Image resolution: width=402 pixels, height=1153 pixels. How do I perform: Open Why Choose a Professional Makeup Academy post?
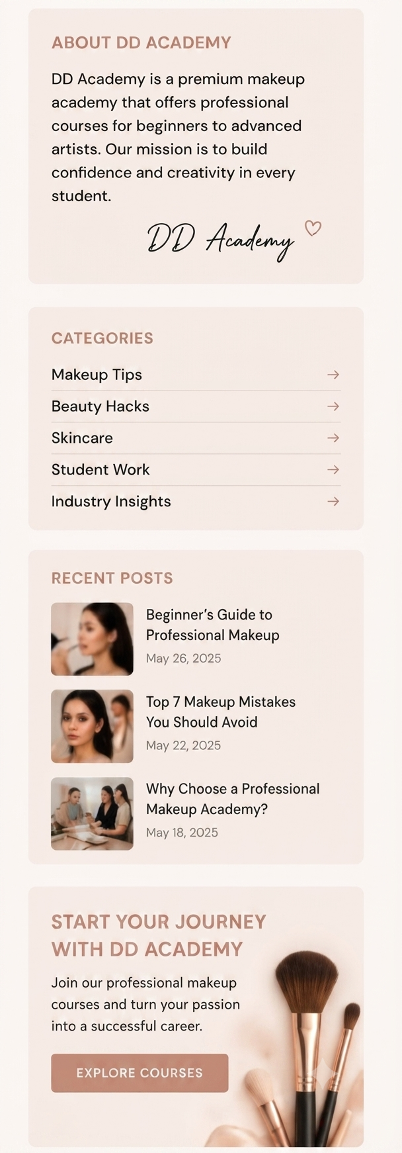click(233, 799)
